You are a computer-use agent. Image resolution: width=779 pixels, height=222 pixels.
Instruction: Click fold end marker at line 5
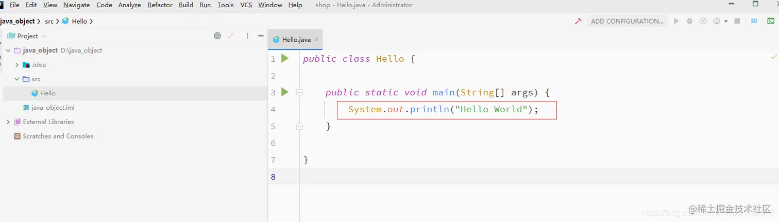(x=299, y=126)
